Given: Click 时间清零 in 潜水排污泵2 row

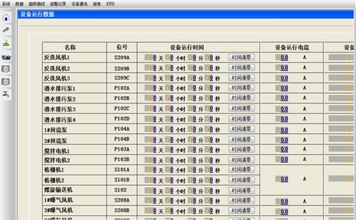Looking at the screenshot, I should pyautogui.click(x=241, y=98).
